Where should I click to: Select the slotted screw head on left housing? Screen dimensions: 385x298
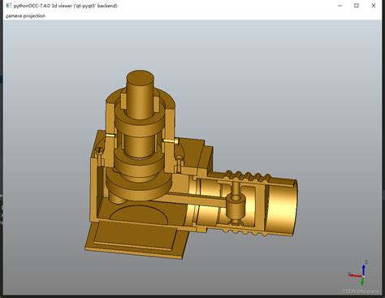99,150
